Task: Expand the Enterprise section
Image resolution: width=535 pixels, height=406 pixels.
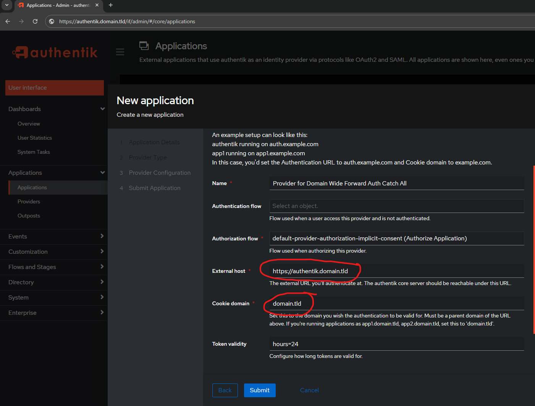Action: click(x=54, y=313)
